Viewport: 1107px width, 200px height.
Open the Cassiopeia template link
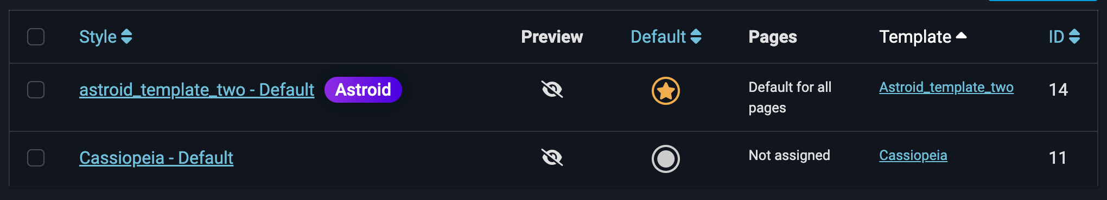tap(913, 155)
